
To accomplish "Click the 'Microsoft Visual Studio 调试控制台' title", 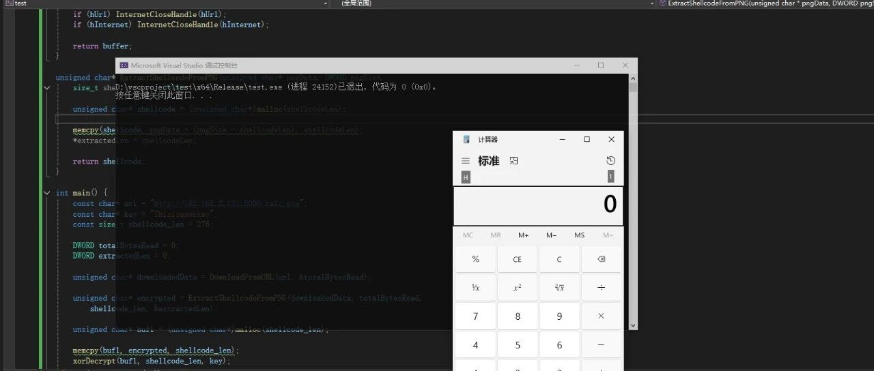I will (x=184, y=65).
